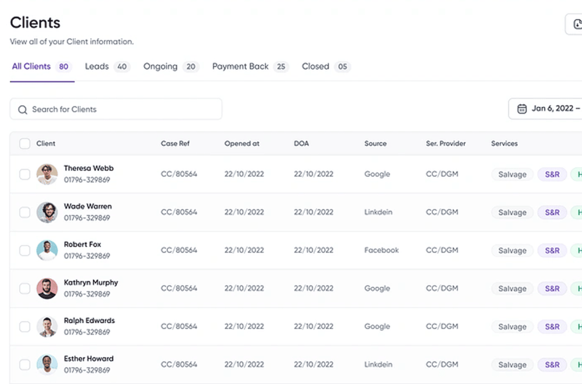Image resolution: width=582 pixels, height=384 pixels.
Task: Click the Client column header
Action: 45,143
